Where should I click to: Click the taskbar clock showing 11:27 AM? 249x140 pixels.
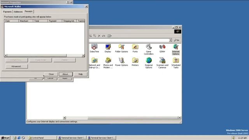pyautogui.click(x=242, y=138)
